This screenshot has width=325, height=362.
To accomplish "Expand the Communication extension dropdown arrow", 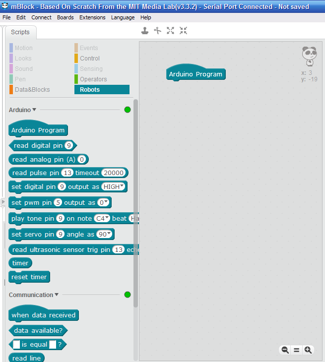I will pyautogui.click(x=57, y=295).
